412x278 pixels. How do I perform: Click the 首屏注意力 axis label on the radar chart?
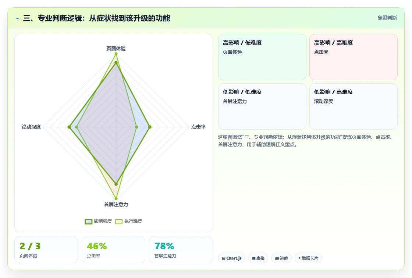pyautogui.click(x=116, y=204)
